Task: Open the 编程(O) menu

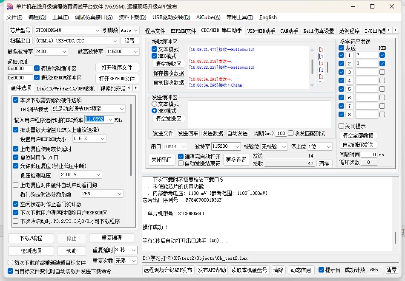Action: [37, 17]
